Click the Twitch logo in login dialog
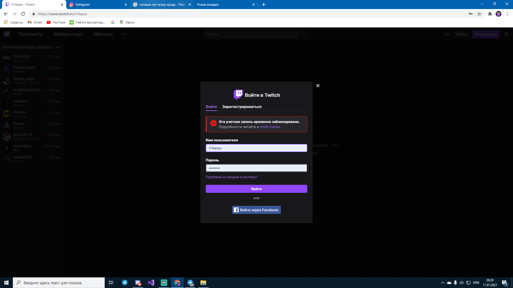Screen dimensions: 513x288 tap(238, 95)
